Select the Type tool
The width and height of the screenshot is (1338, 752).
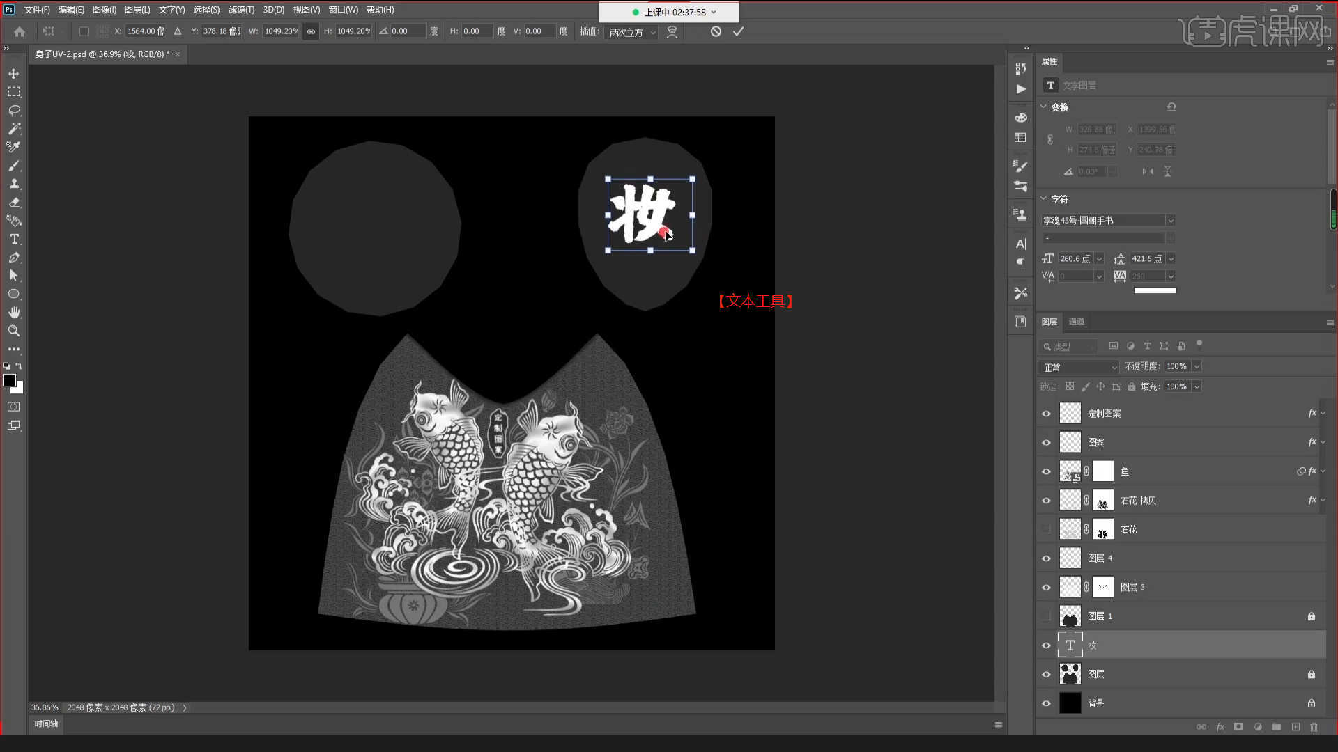pos(14,239)
